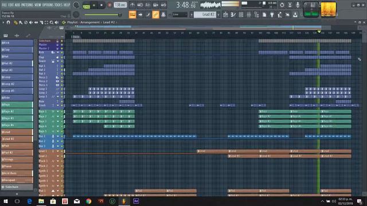Open the FILE menu
Screen dimensions: 367x206
pyautogui.click(x=4, y=5)
